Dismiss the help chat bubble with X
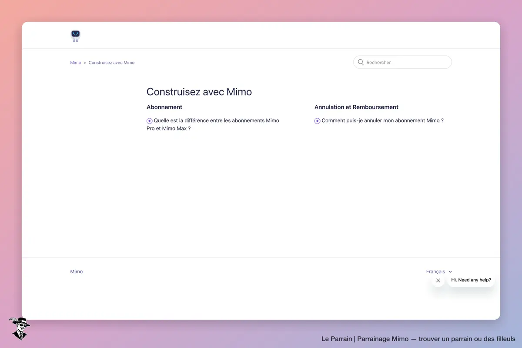Image resolution: width=522 pixels, height=348 pixels. (438, 281)
